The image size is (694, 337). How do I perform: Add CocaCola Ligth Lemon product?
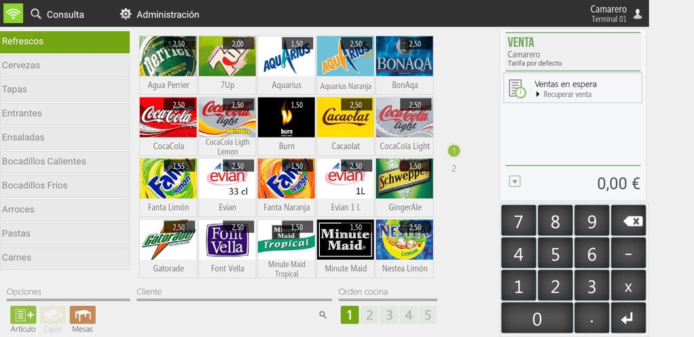point(227,126)
